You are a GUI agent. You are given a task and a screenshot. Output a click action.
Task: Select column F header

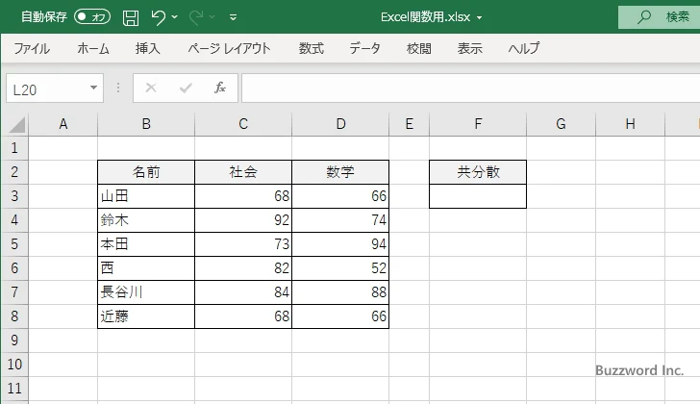coord(478,124)
